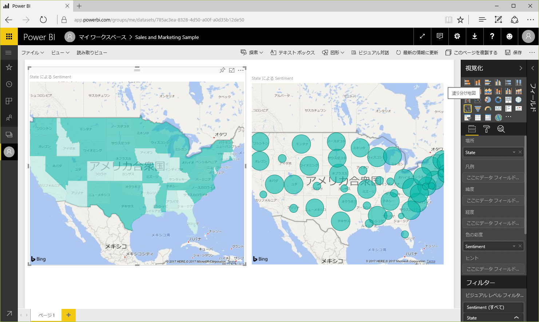539x322 pixels.
Task: Click 最新の情報に更新
Action: click(x=417, y=53)
